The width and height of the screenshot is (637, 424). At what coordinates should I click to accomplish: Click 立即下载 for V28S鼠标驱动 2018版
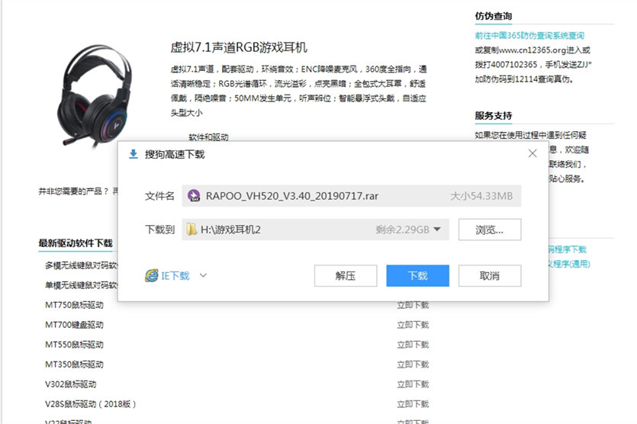pyautogui.click(x=413, y=403)
